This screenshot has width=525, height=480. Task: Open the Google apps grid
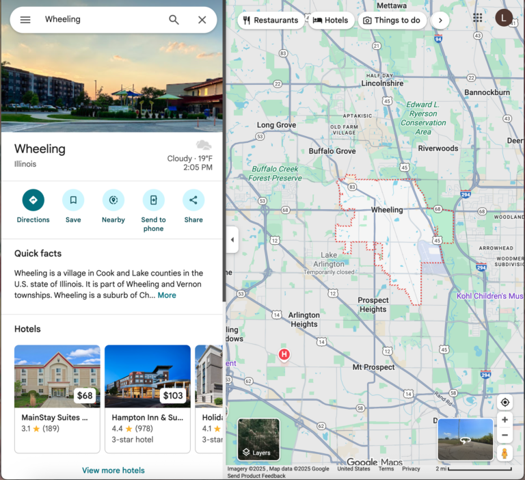pos(477,18)
